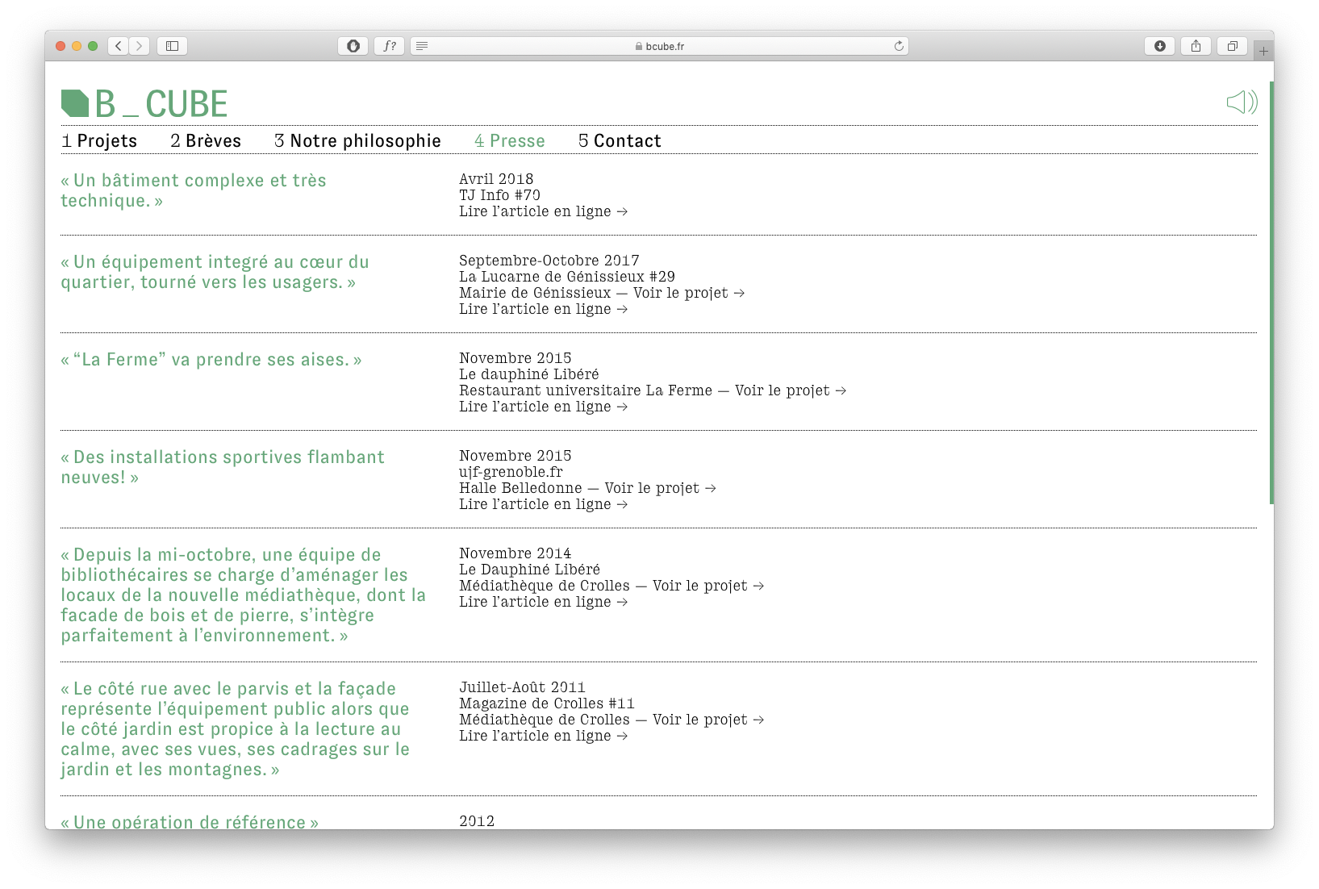Go forward with Safari's forward arrow

click(x=140, y=46)
